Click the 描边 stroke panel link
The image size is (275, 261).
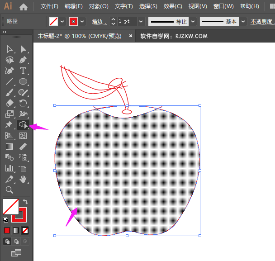tap(97, 21)
